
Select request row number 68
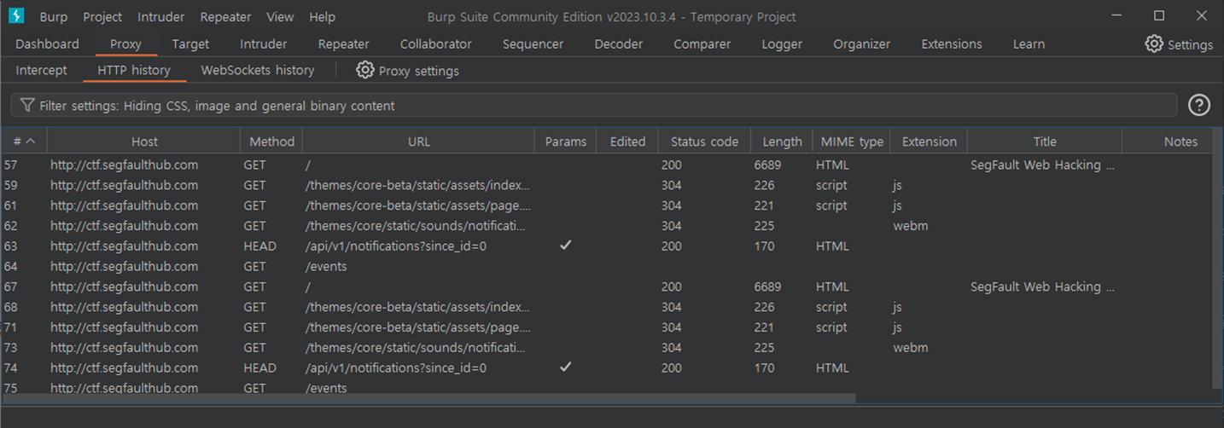pos(606,307)
